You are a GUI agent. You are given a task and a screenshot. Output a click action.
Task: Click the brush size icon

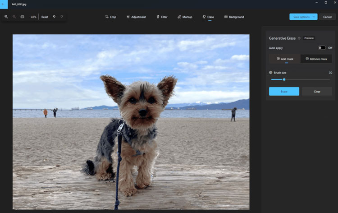[271, 72]
